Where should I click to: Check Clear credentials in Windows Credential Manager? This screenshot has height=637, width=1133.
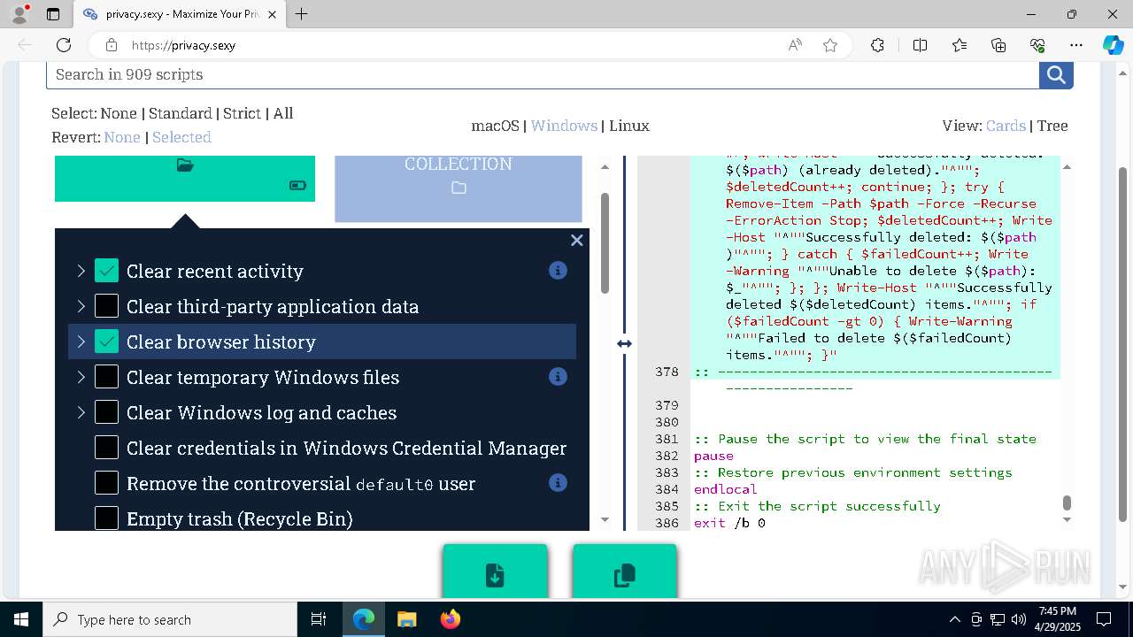(106, 448)
